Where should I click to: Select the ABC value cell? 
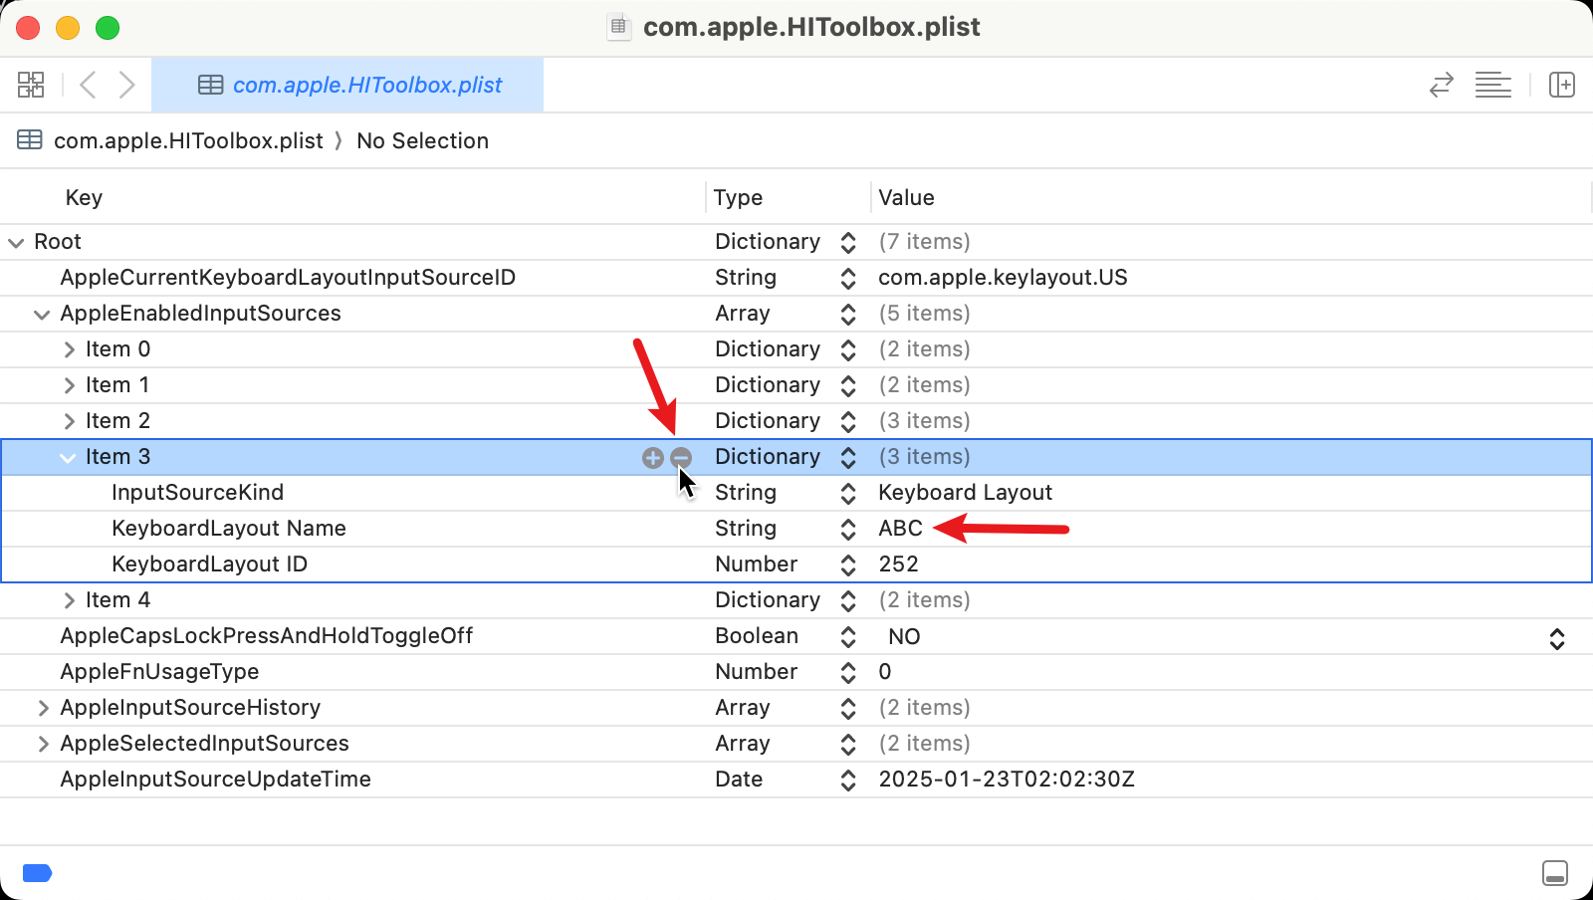click(x=900, y=529)
